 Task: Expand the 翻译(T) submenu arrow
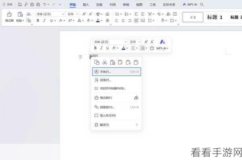click(137, 125)
